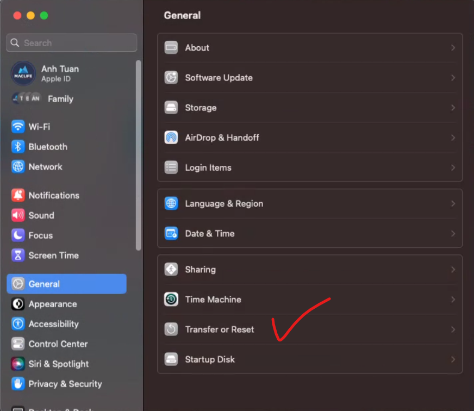Open Family sharing settings
Viewport: 474px width, 411px height.
coord(60,98)
